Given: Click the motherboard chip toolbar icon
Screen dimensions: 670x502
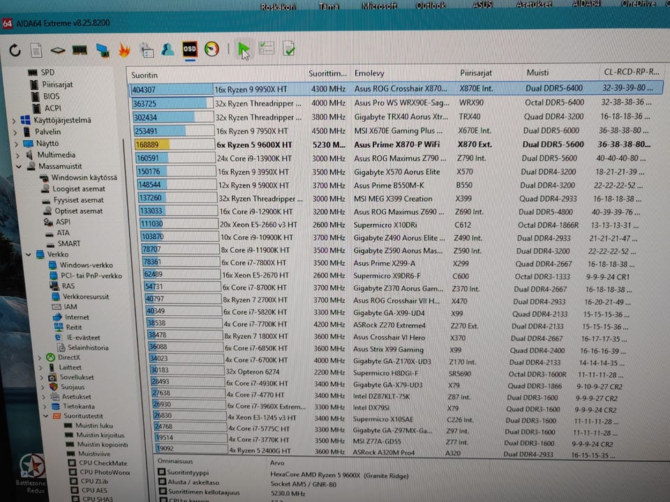Looking at the screenshot, I should click(x=58, y=51).
